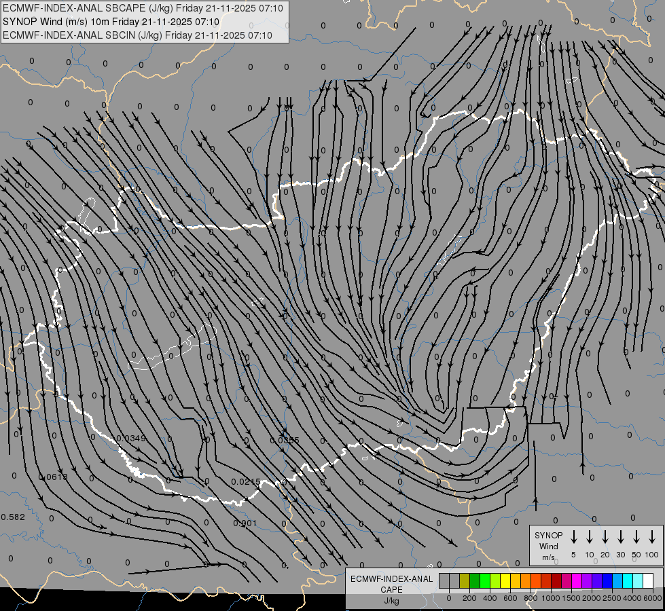Click the CAPE legend tick label 1000

551,598
